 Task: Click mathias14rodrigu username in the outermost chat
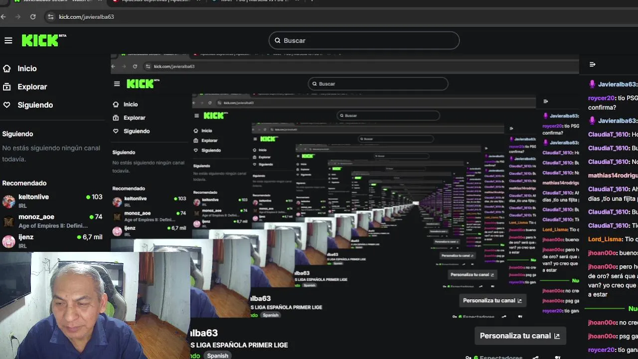(x=613, y=176)
